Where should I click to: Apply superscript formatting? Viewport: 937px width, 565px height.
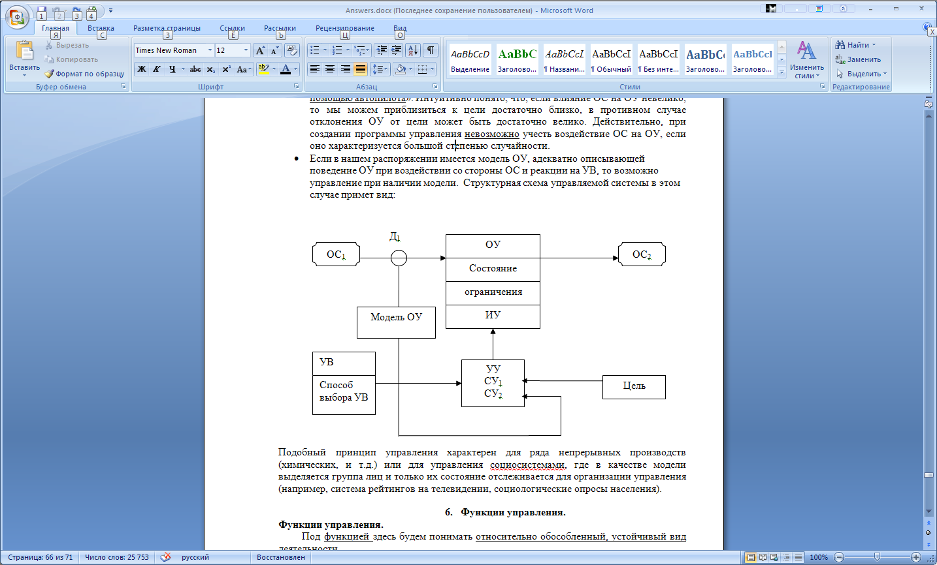point(226,69)
